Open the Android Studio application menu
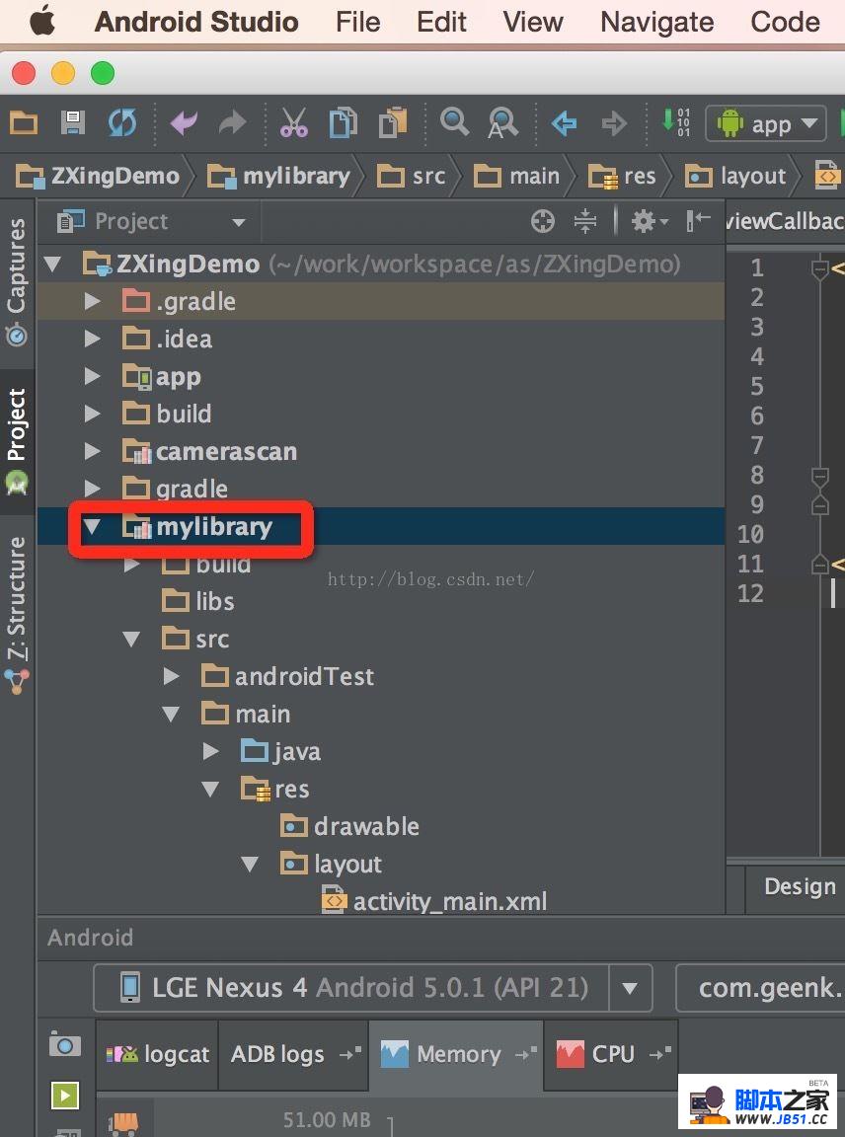Image resolution: width=845 pixels, height=1137 pixels. click(196, 22)
